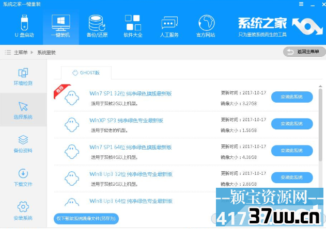This screenshot has width=326, height=229.
Task: Click the 系统之家 logo arrows
Action: click(x=307, y=26)
